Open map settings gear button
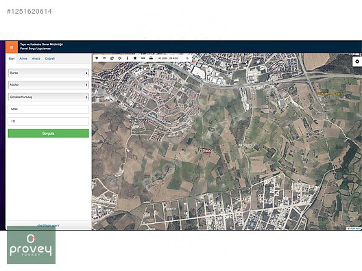Image resolution: width=362 pixels, height=271 pixels. pyautogui.click(x=357, y=62)
